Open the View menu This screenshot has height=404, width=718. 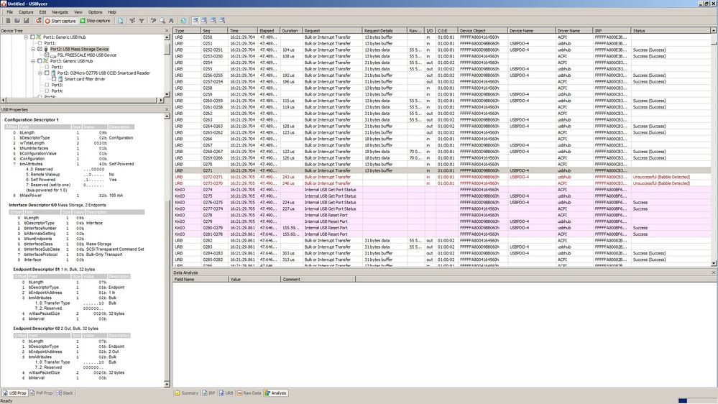click(x=78, y=12)
